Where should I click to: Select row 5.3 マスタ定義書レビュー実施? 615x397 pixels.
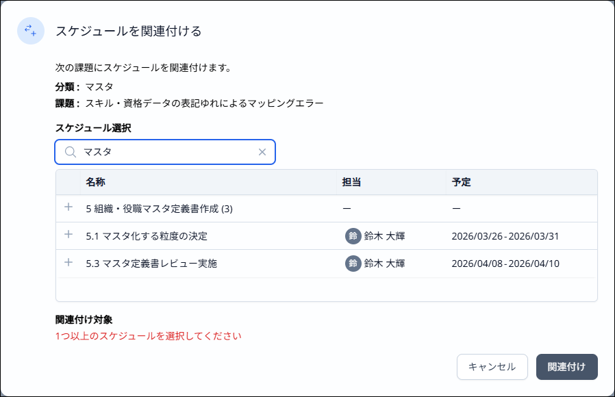coord(151,263)
